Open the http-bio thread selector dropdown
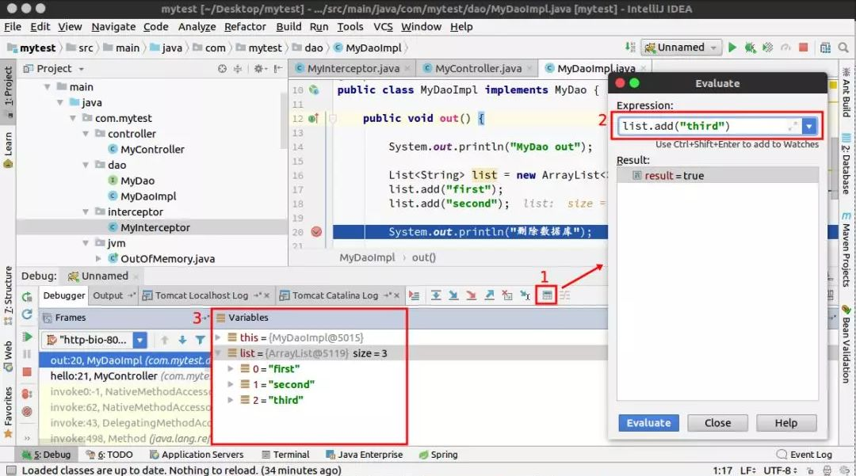 [x=140, y=341]
